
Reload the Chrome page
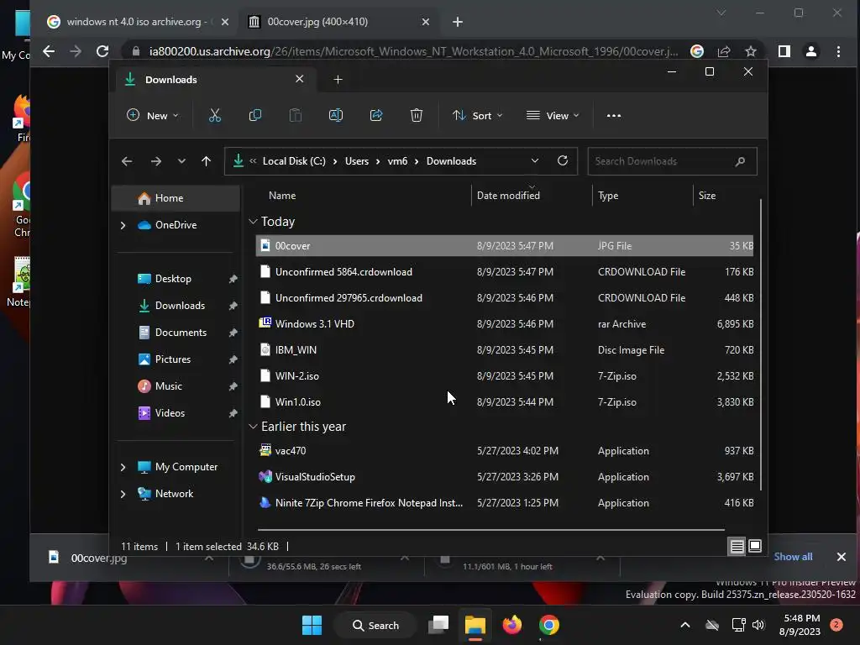point(102,51)
